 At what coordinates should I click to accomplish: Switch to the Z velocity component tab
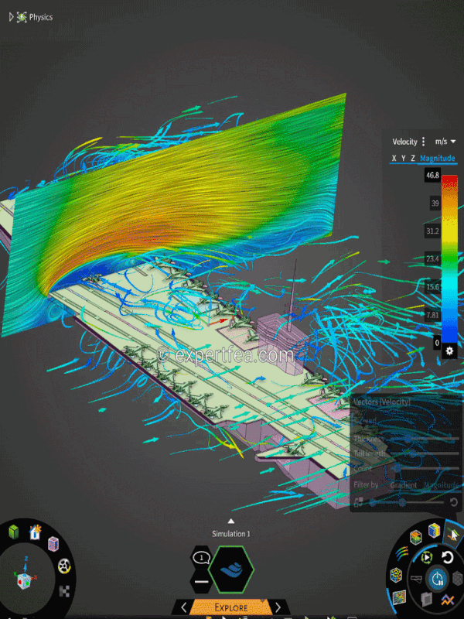413,159
